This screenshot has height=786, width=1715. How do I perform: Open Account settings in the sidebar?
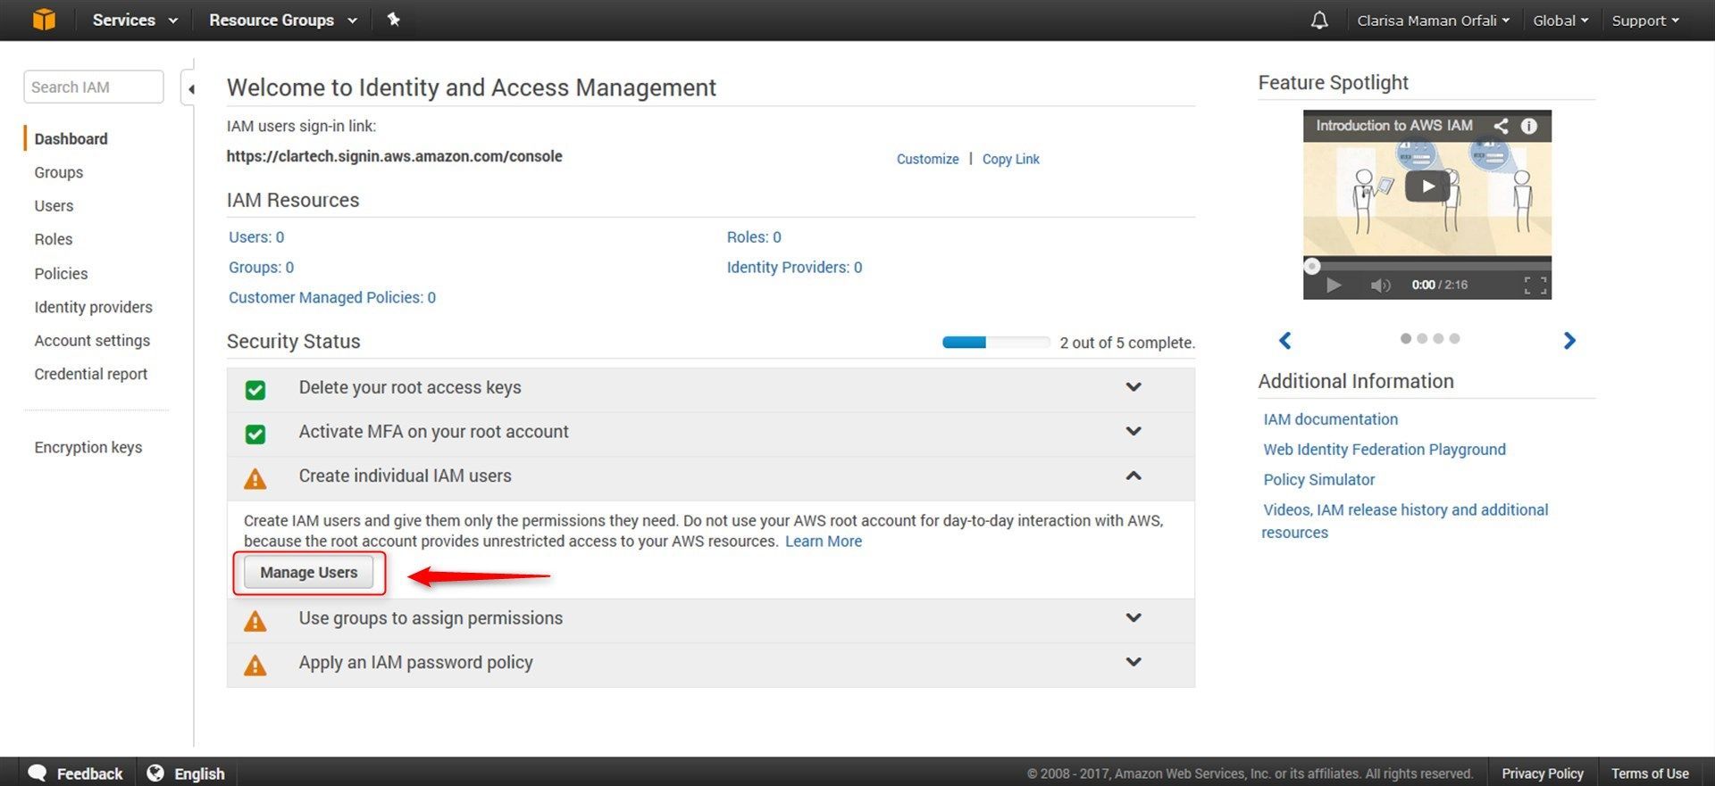point(92,340)
